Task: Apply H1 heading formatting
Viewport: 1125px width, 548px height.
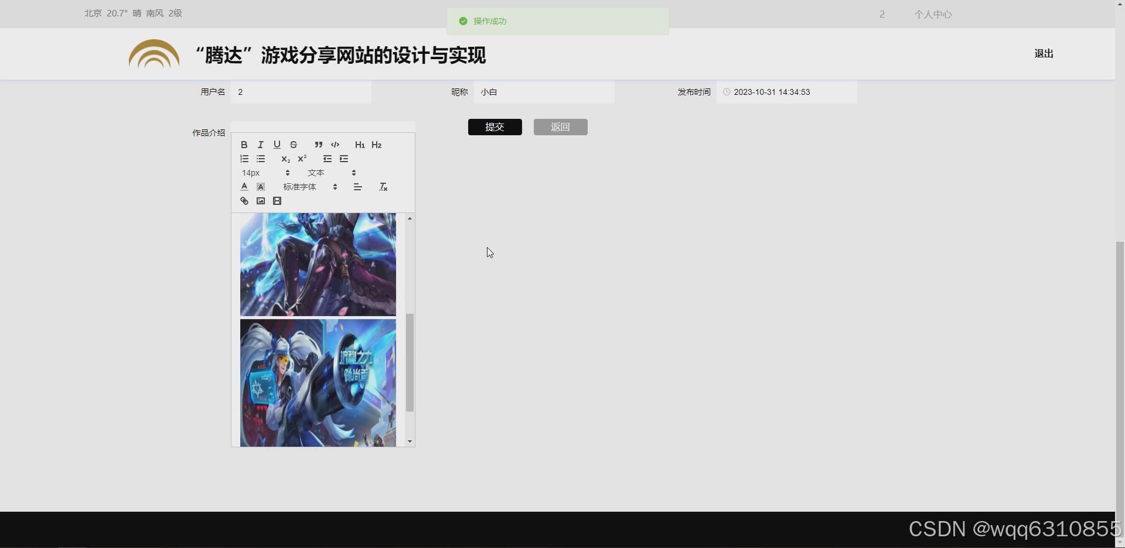Action: click(x=360, y=145)
